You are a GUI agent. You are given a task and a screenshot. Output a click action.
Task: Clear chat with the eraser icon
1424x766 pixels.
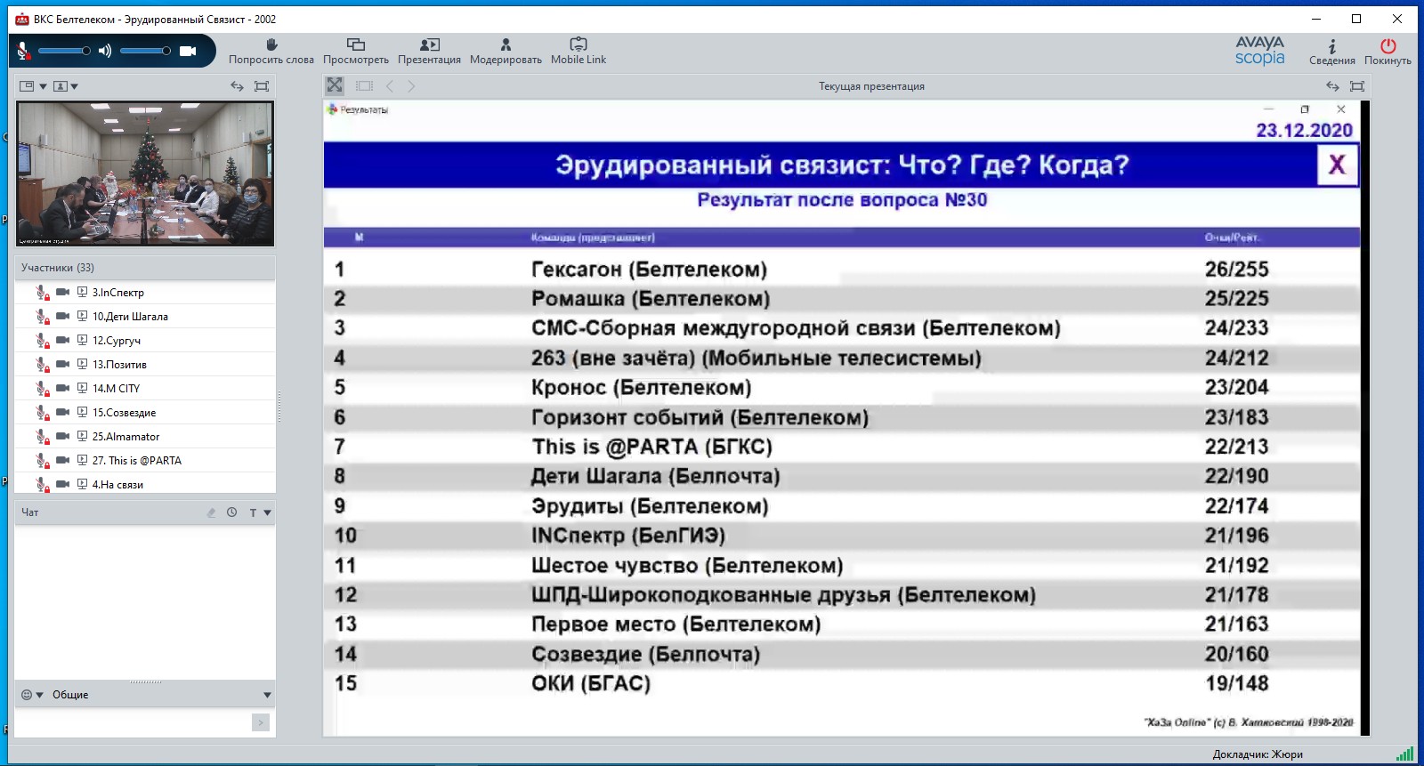click(211, 512)
